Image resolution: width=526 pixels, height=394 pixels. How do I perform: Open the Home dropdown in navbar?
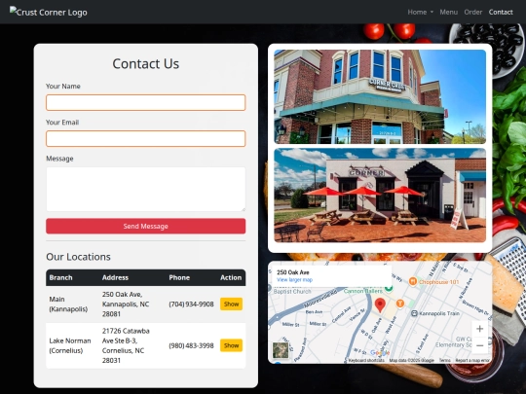(x=421, y=12)
